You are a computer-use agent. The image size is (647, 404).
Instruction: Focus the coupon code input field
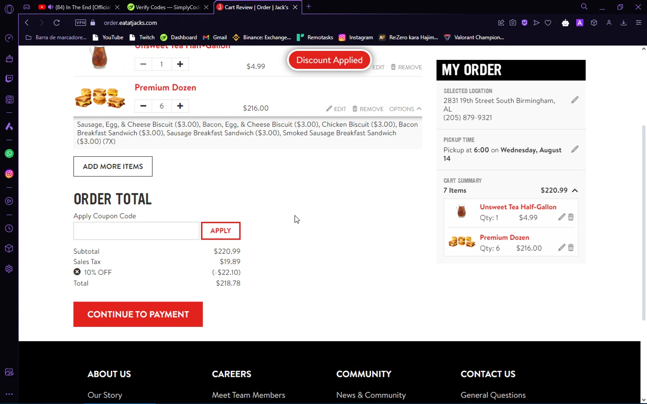[x=136, y=231]
